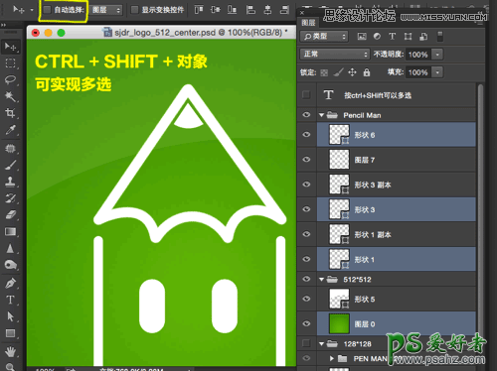Enable the 自动选择 checkbox

[47, 10]
